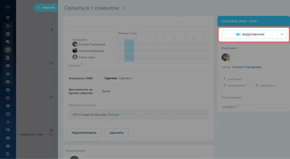Screen dimensions: 290x159
Task: Select employee row Елена Цвет
Action: [x=84, y=57]
